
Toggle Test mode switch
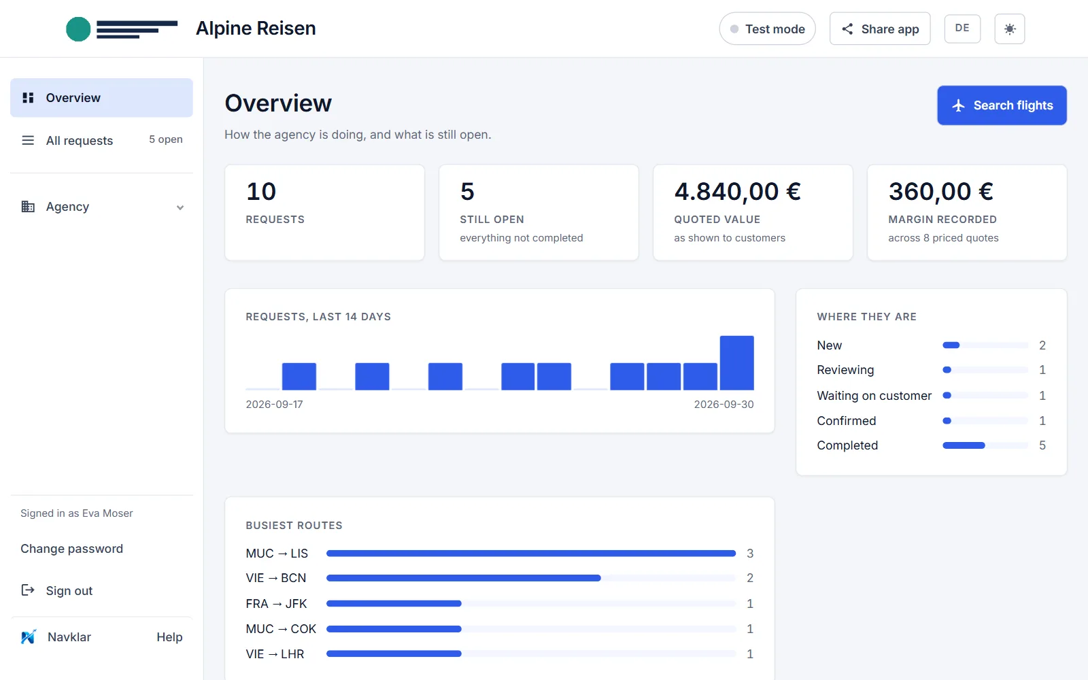(767, 29)
